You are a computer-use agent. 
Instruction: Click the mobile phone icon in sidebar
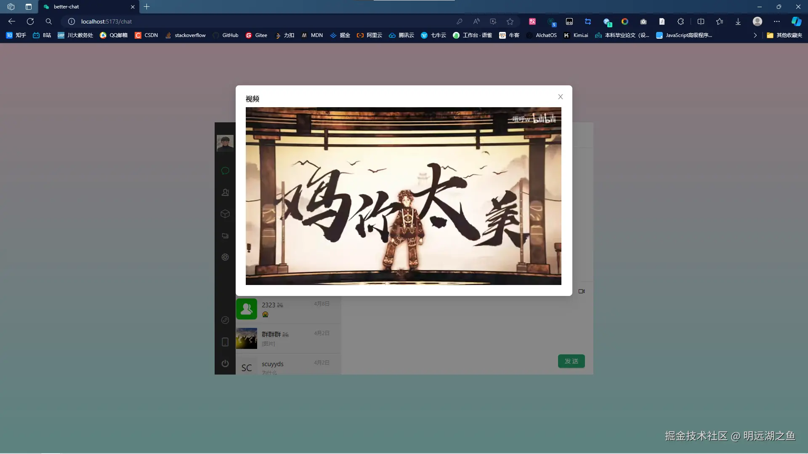225,342
